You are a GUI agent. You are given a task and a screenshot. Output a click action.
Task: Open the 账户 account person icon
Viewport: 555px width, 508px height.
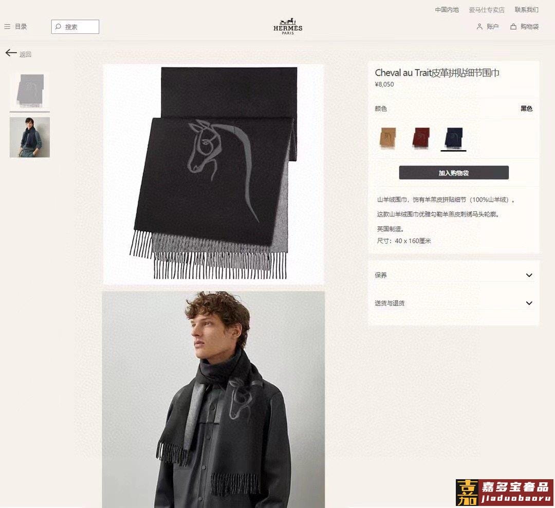click(479, 27)
